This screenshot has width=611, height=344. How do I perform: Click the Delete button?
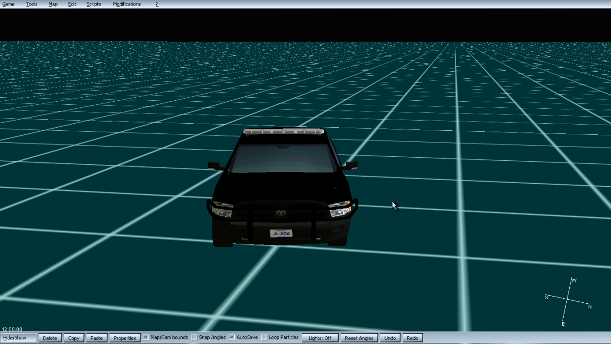[50, 338]
